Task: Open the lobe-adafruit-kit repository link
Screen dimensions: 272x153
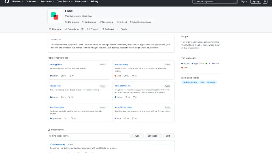Action: tap(122, 86)
